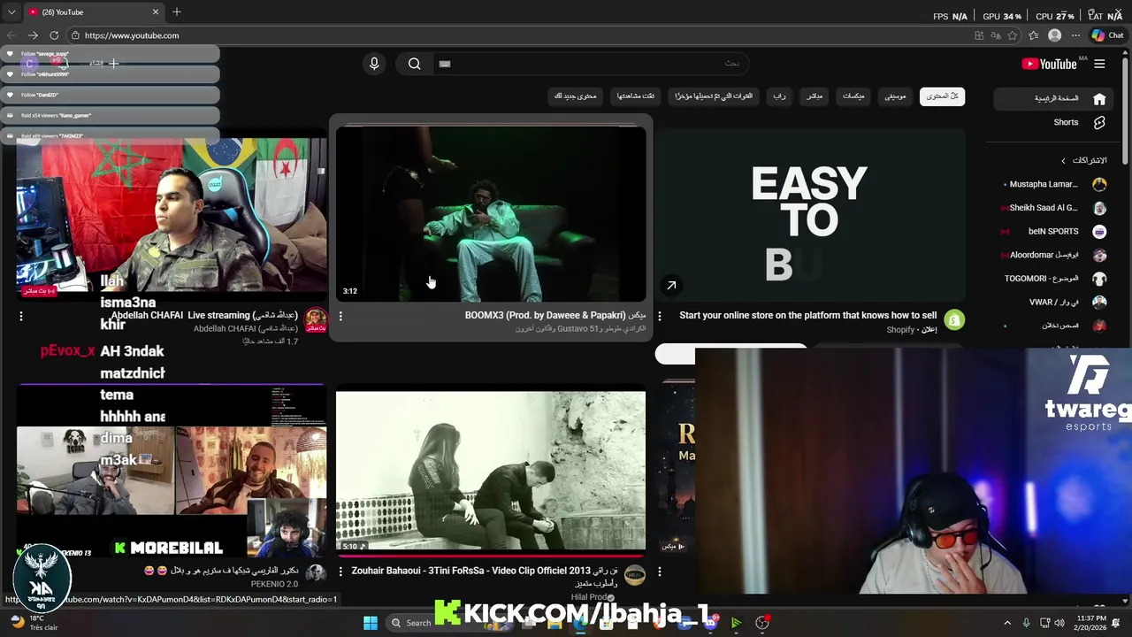Click Hilal Prod channel avatar

click(635, 575)
